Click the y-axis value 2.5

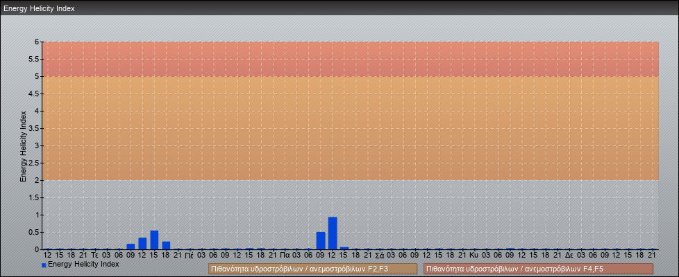click(34, 163)
